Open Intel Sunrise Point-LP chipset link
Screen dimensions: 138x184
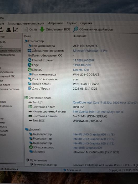coord(98,112)
